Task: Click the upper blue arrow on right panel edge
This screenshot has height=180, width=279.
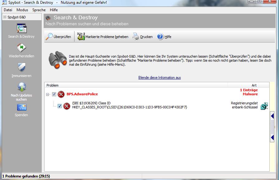Action: pos(272,116)
